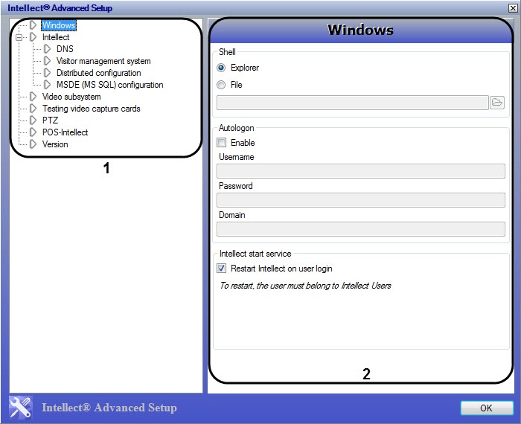The height and width of the screenshot is (424, 521).
Task: Close the Intellect Advanced Setup window
Action: pos(512,7)
